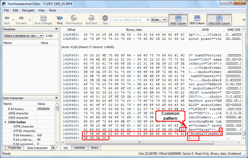Click the Offset column header

coord(71,30)
